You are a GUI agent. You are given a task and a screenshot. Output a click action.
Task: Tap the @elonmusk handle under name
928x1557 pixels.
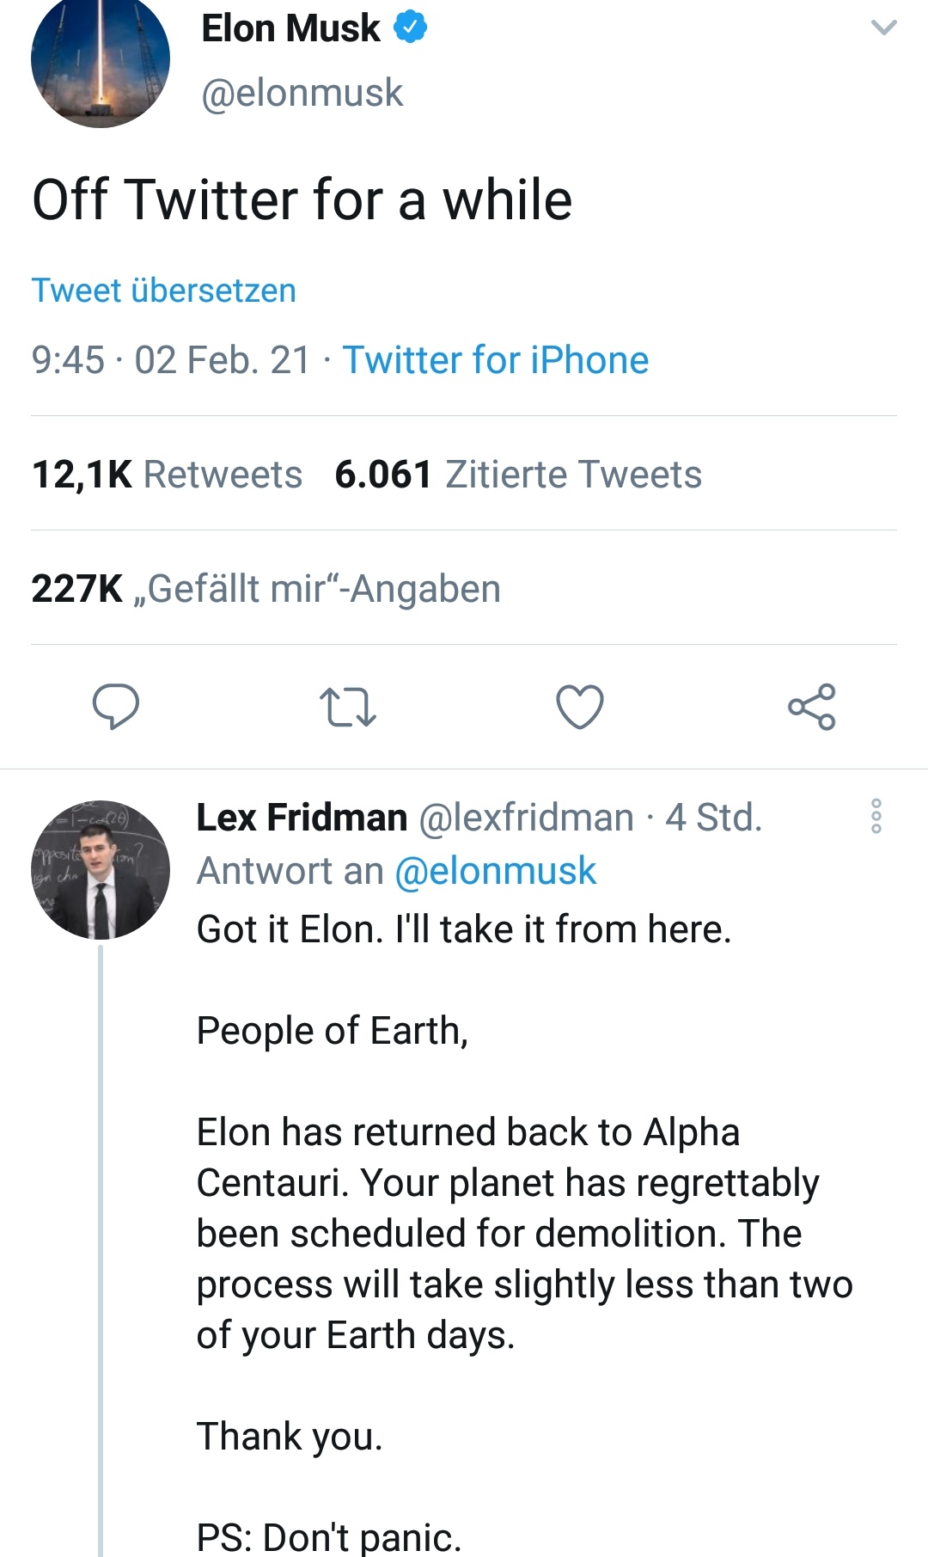[302, 93]
